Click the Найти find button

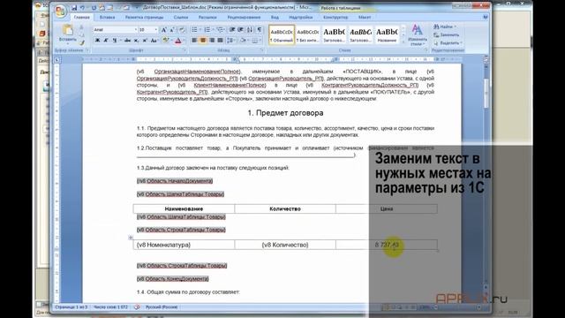pos(445,26)
